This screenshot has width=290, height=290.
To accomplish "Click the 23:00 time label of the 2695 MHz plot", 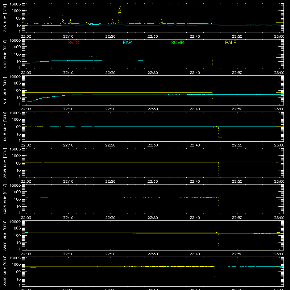I will pyautogui.click(x=279, y=182).
